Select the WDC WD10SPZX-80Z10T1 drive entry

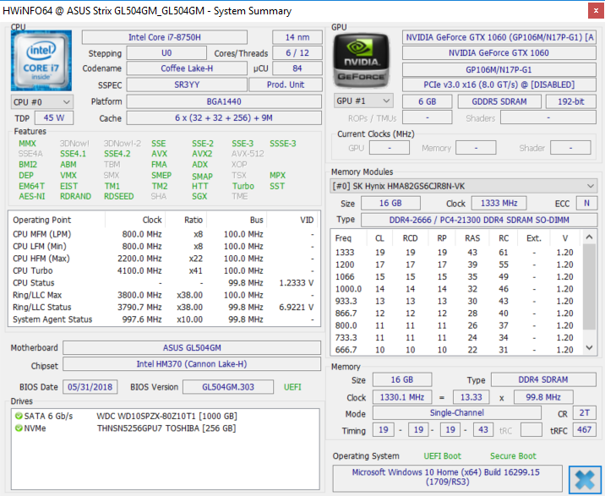click(x=166, y=416)
